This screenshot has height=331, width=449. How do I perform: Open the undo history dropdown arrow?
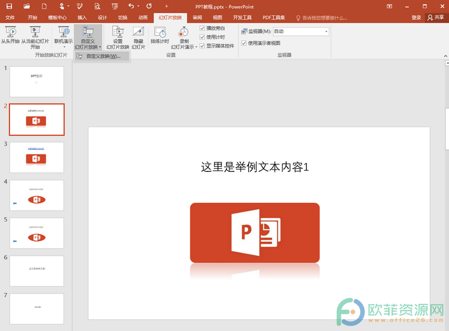[x=138, y=6]
